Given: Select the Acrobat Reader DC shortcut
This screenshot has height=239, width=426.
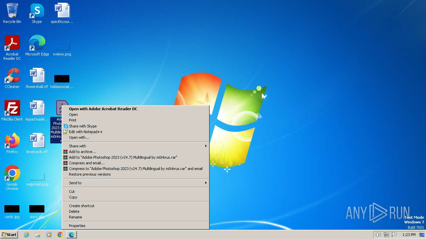Looking at the screenshot, I should 12,48.
